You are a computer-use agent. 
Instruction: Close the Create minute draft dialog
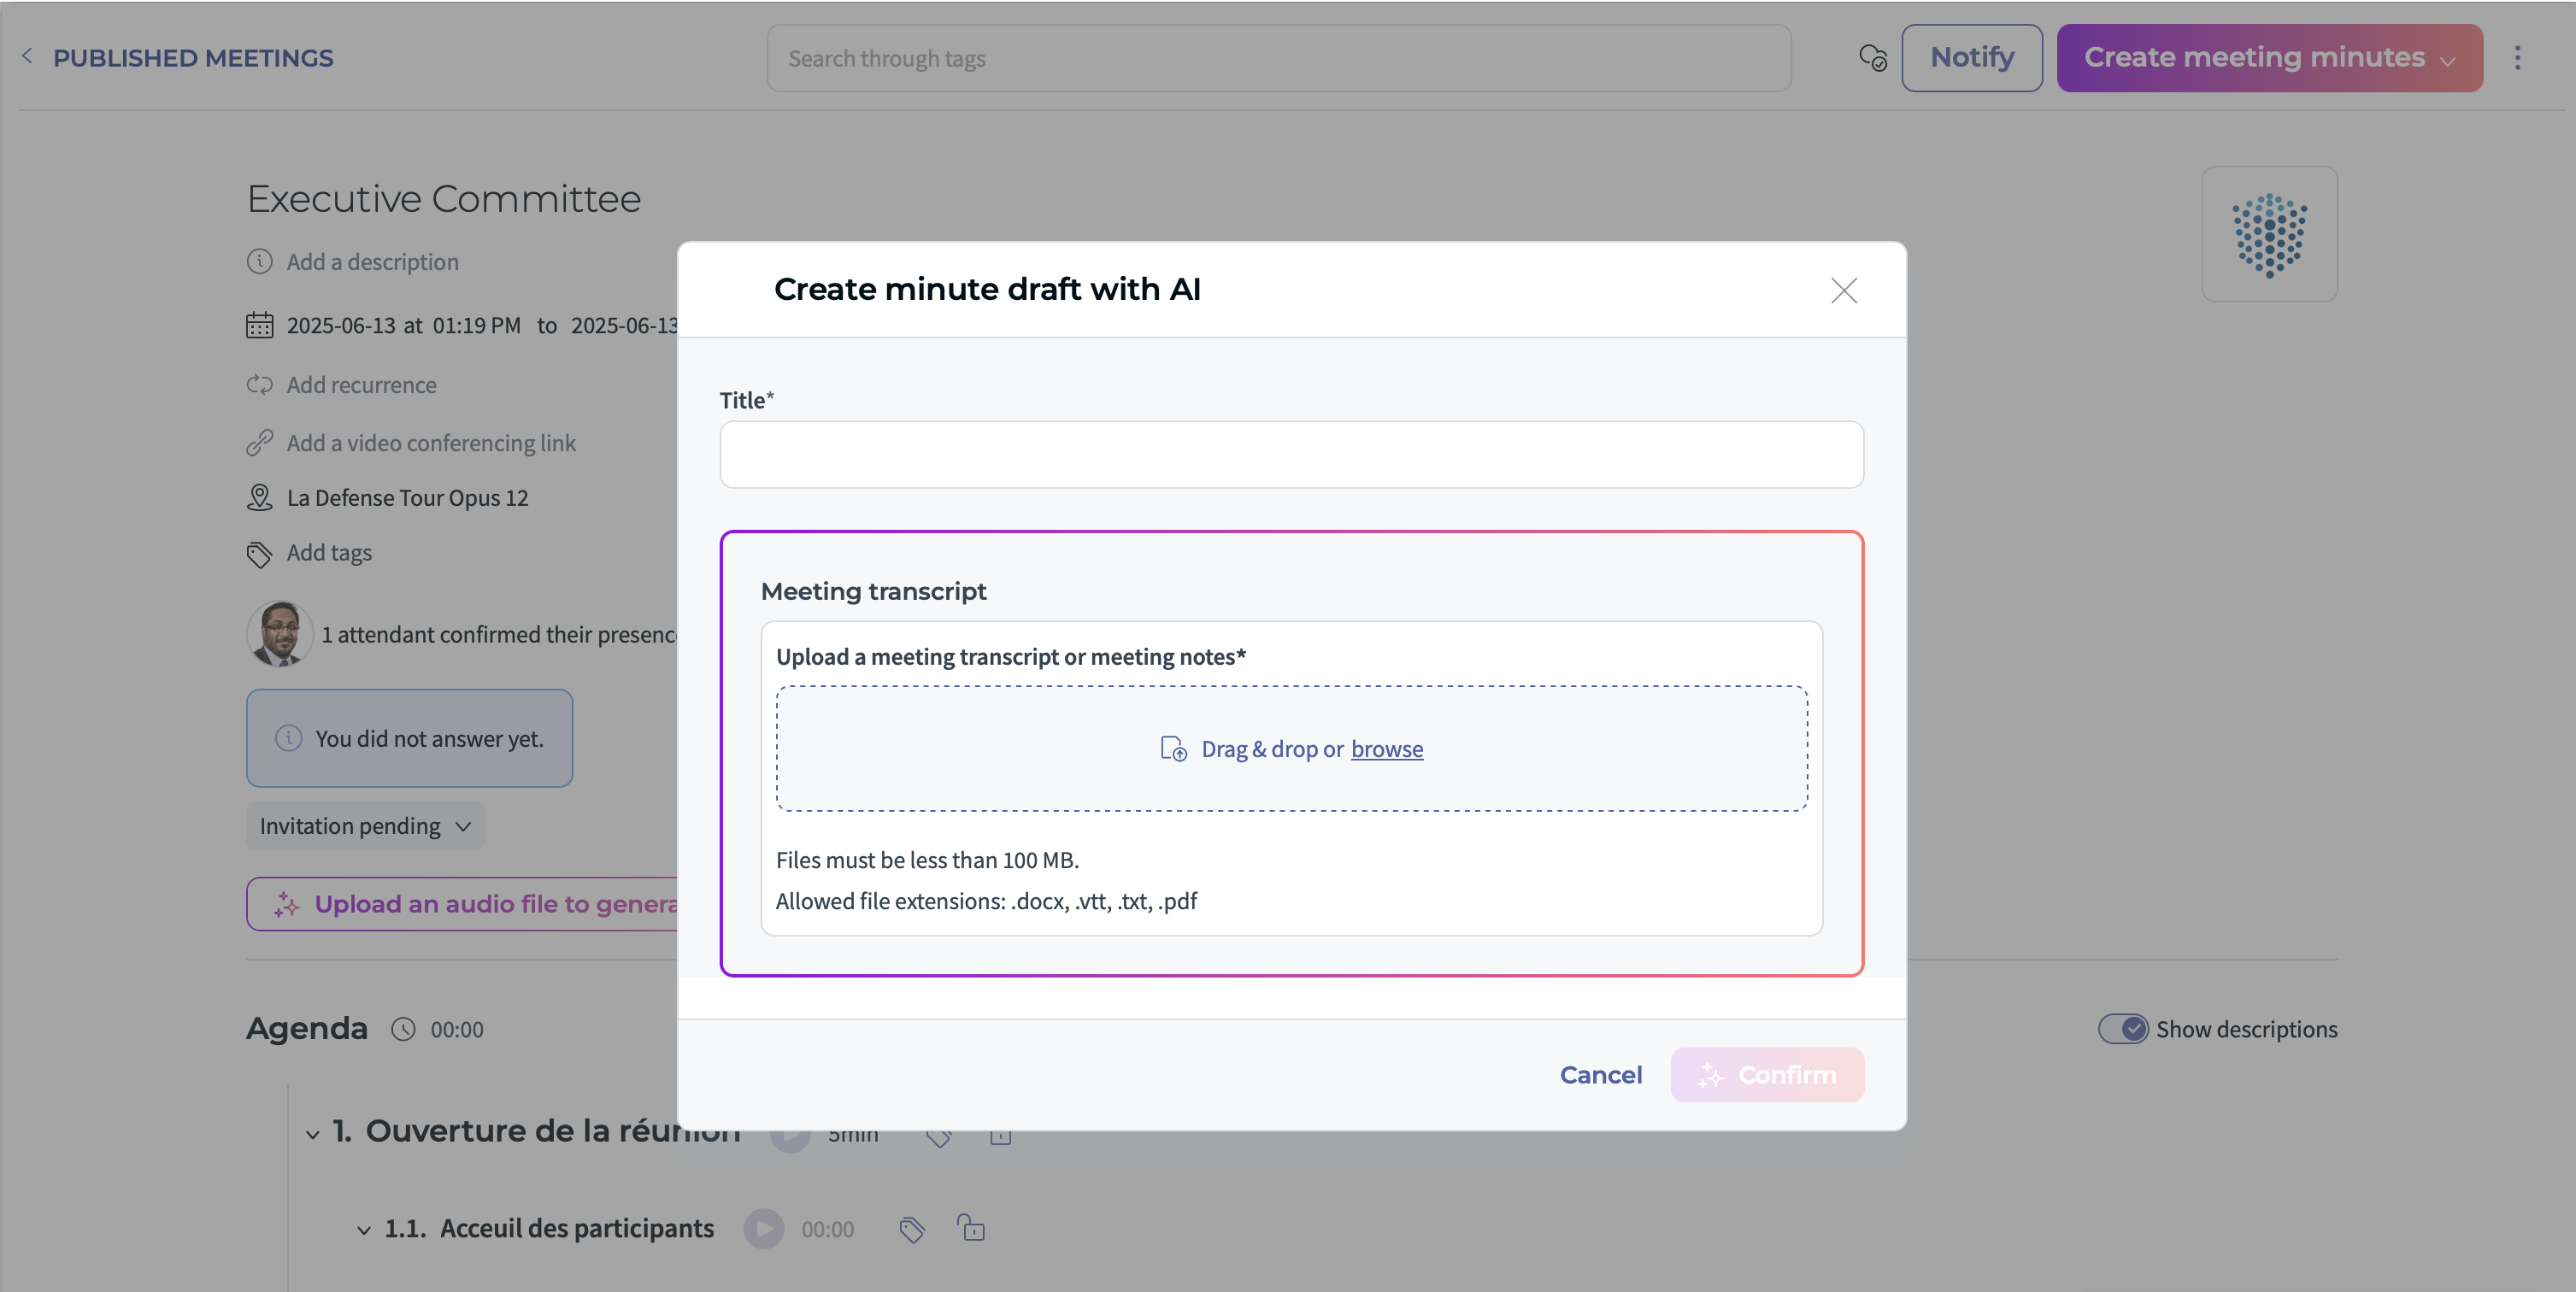click(1843, 290)
